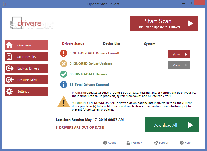207x151 pixels.
Task: Click the Register link
Action: tap(134, 143)
